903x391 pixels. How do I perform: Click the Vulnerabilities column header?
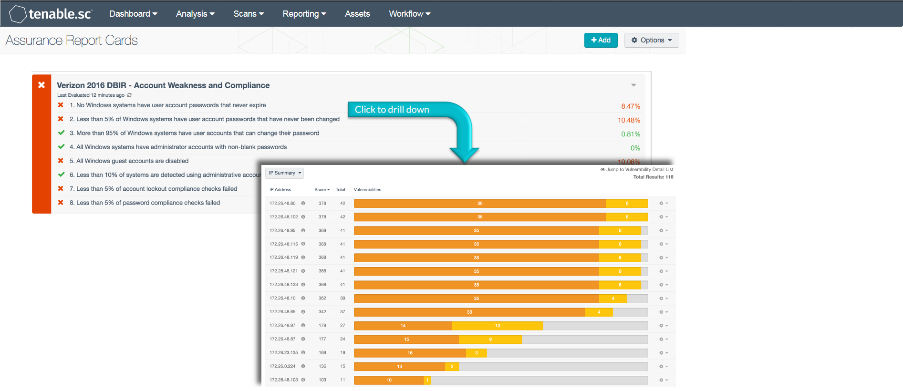(x=368, y=190)
